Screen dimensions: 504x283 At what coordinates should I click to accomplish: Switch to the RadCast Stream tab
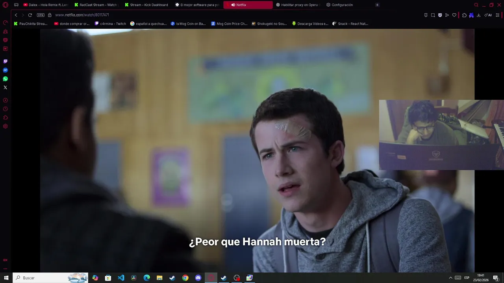point(96,5)
